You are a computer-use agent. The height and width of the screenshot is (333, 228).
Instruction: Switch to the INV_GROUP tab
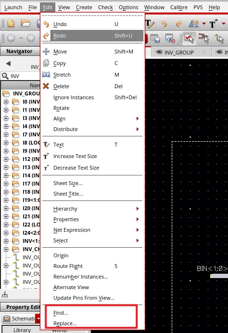(179, 53)
